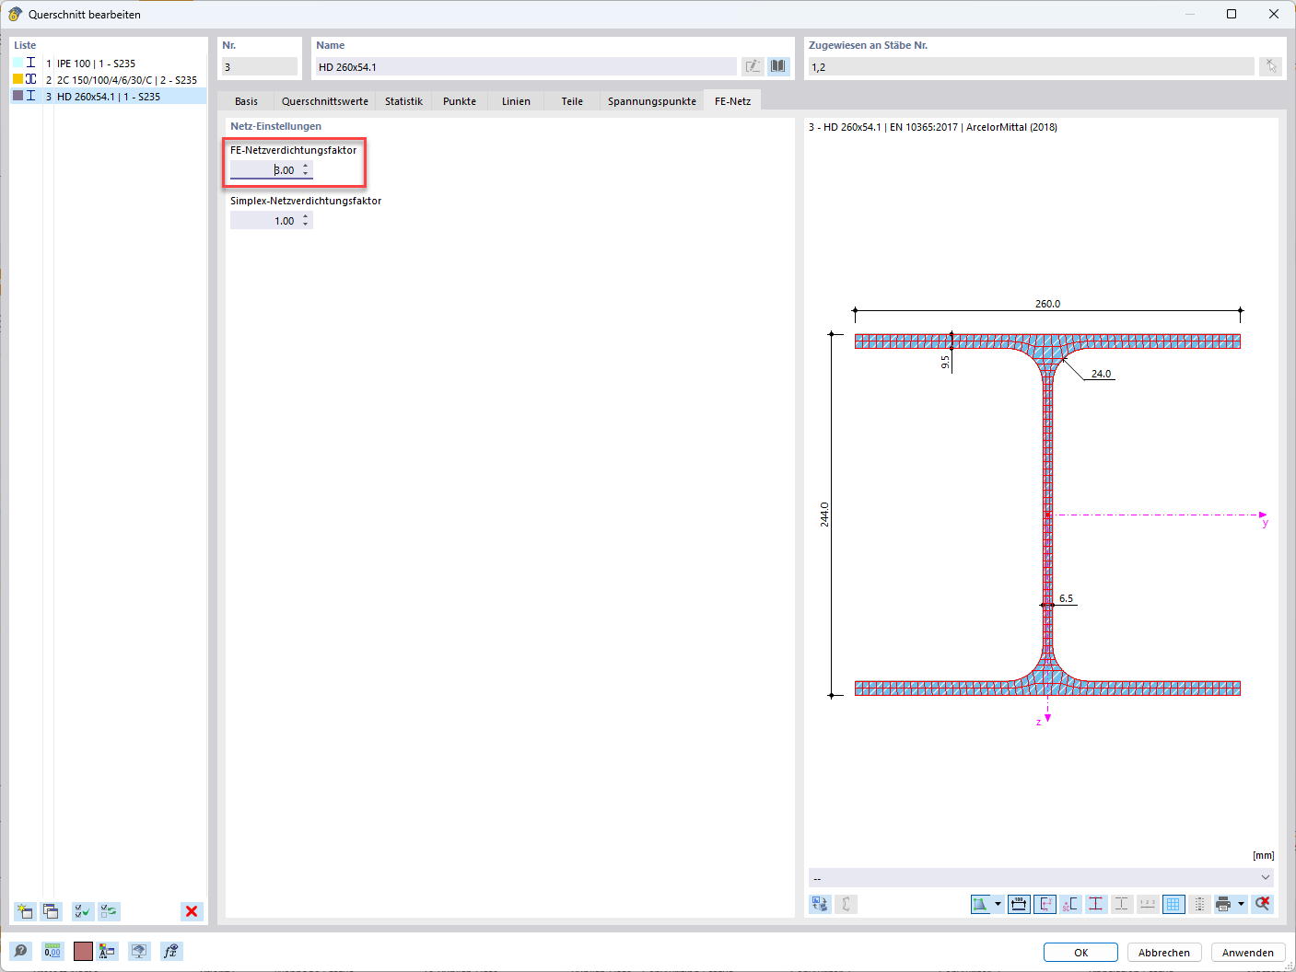Confirm changes with the OK button

pos(1080,952)
